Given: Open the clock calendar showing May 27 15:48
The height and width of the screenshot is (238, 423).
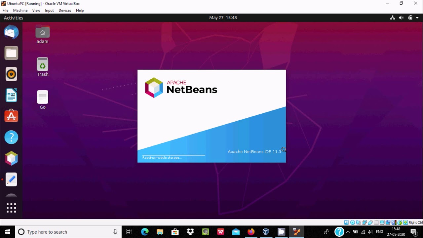Looking at the screenshot, I should coord(223,18).
